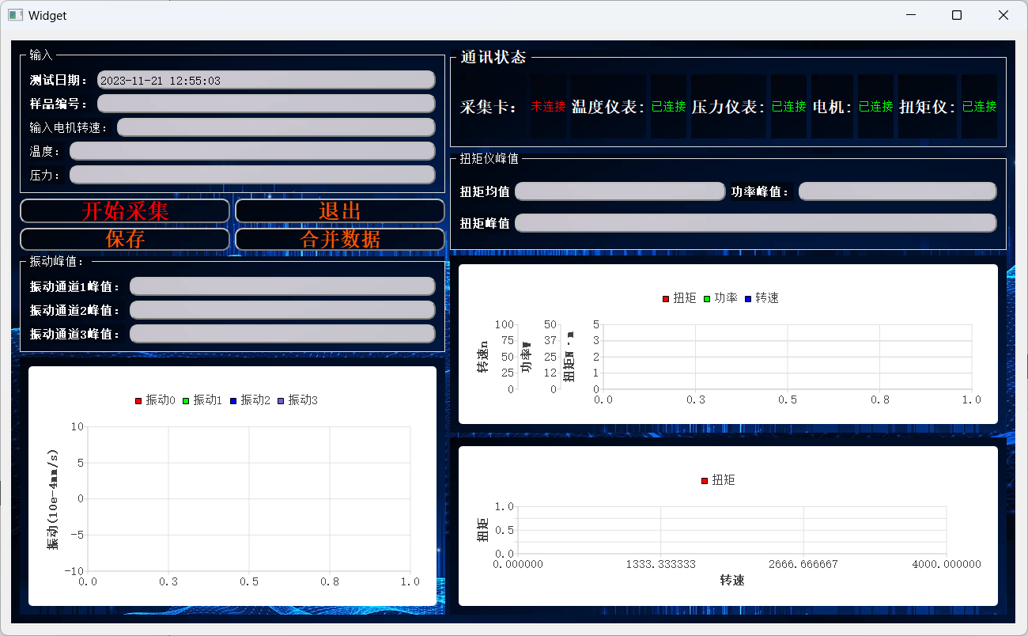This screenshot has width=1028, height=636.
Task: Click the 压力 input field
Action: (252, 175)
